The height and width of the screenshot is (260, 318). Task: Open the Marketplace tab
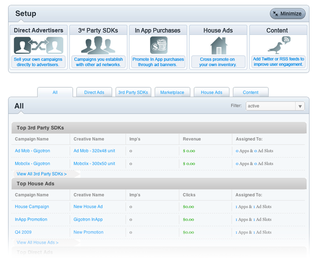172,92
